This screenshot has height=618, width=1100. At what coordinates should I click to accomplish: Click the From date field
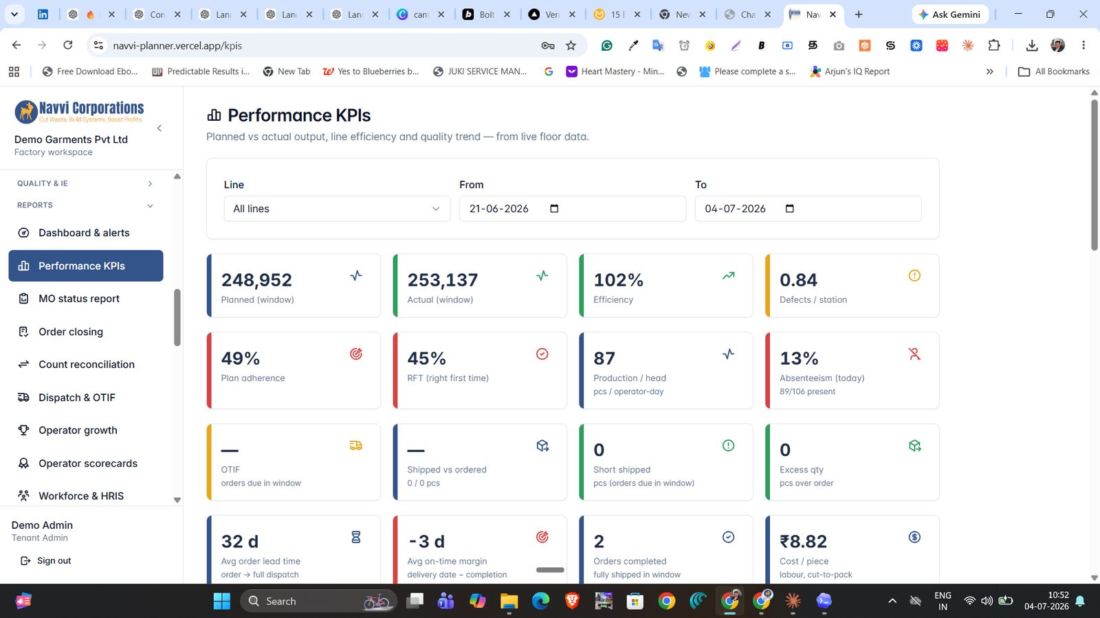coord(573,209)
